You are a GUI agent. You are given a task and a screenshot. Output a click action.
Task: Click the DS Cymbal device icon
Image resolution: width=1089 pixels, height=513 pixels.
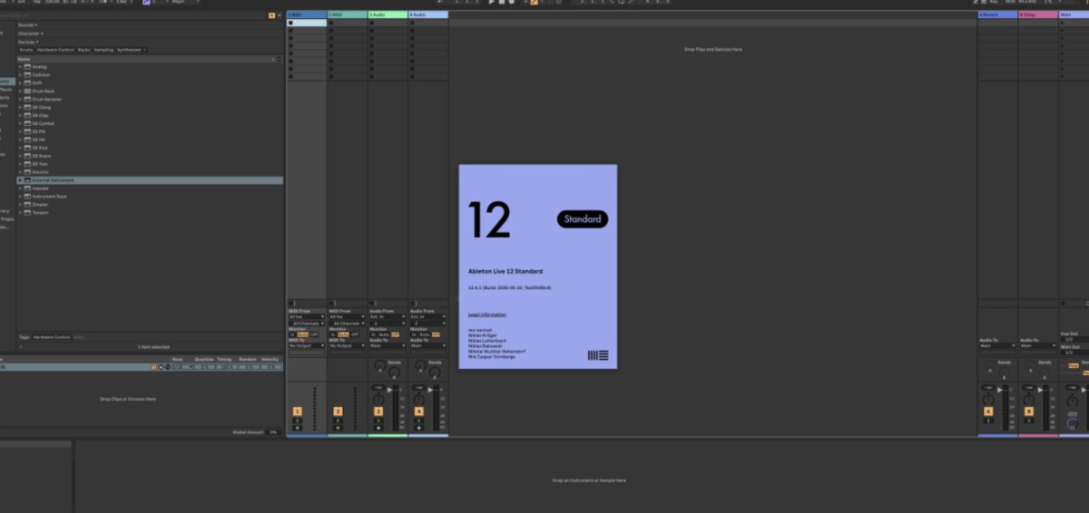27,123
